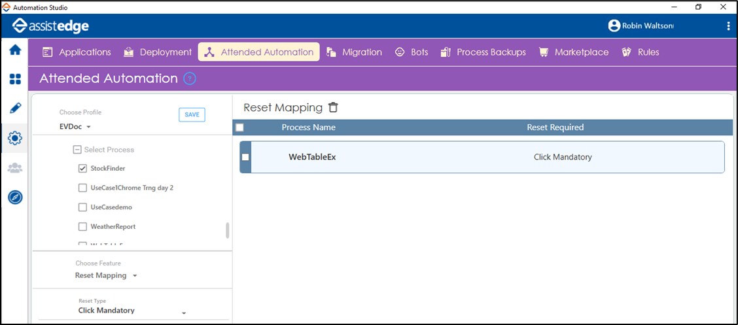Delete mapping using the trash icon
Viewport: 738px width, 325px height.
pyautogui.click(x=334, y=108)
